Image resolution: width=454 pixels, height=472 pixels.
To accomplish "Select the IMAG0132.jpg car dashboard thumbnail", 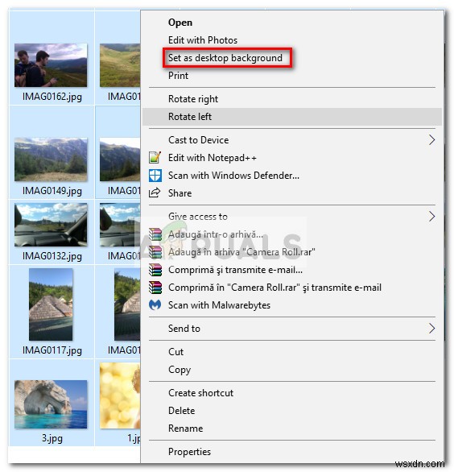I will 51,225.
